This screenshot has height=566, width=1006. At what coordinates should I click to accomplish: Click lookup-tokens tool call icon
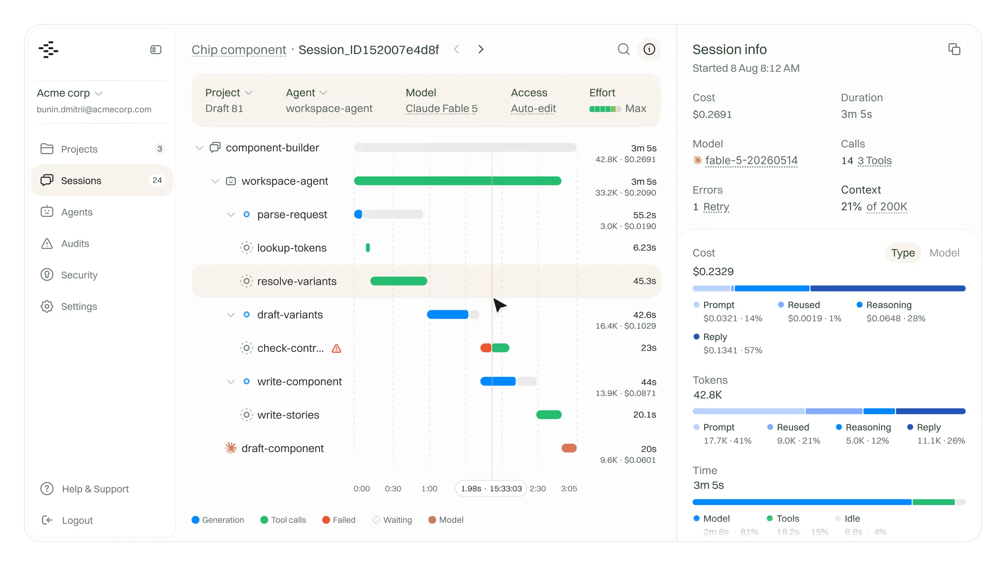coord(246,248)
